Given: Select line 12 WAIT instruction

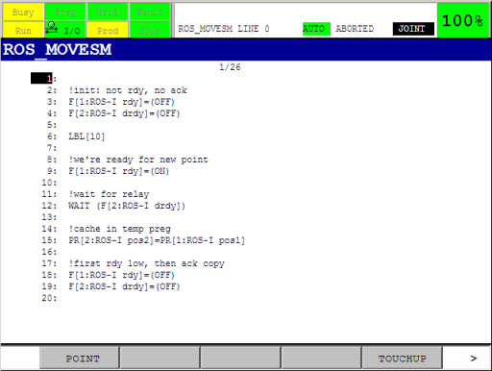Looking at the screenshot, I should [x=127, y=206].
